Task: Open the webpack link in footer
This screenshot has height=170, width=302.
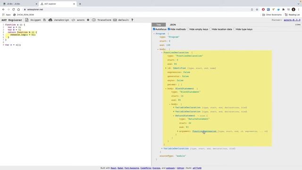Action: (x=170, y=168)
